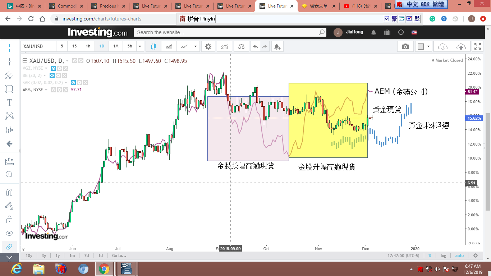491x276 pixels.
Task: Enter fullscreen chart mode
Action: tap(478, 46)
